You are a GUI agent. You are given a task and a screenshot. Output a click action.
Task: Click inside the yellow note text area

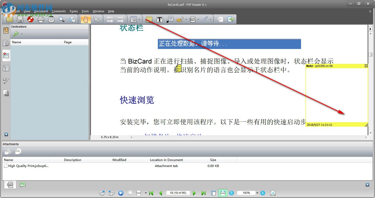(x=337, y=95)
